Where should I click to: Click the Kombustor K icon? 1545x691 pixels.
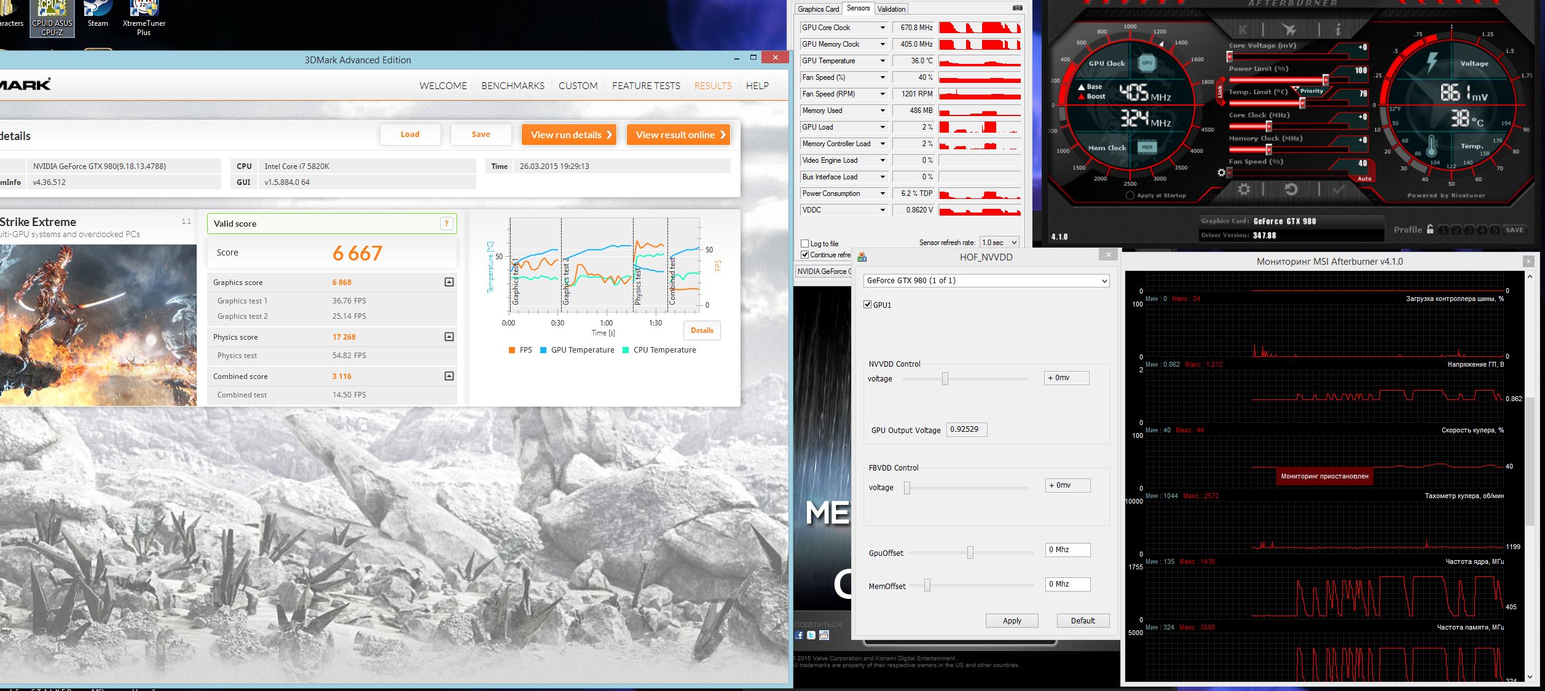(1243, 29)
